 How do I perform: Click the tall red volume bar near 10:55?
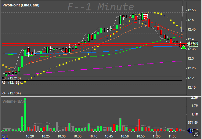pos(139,125)
